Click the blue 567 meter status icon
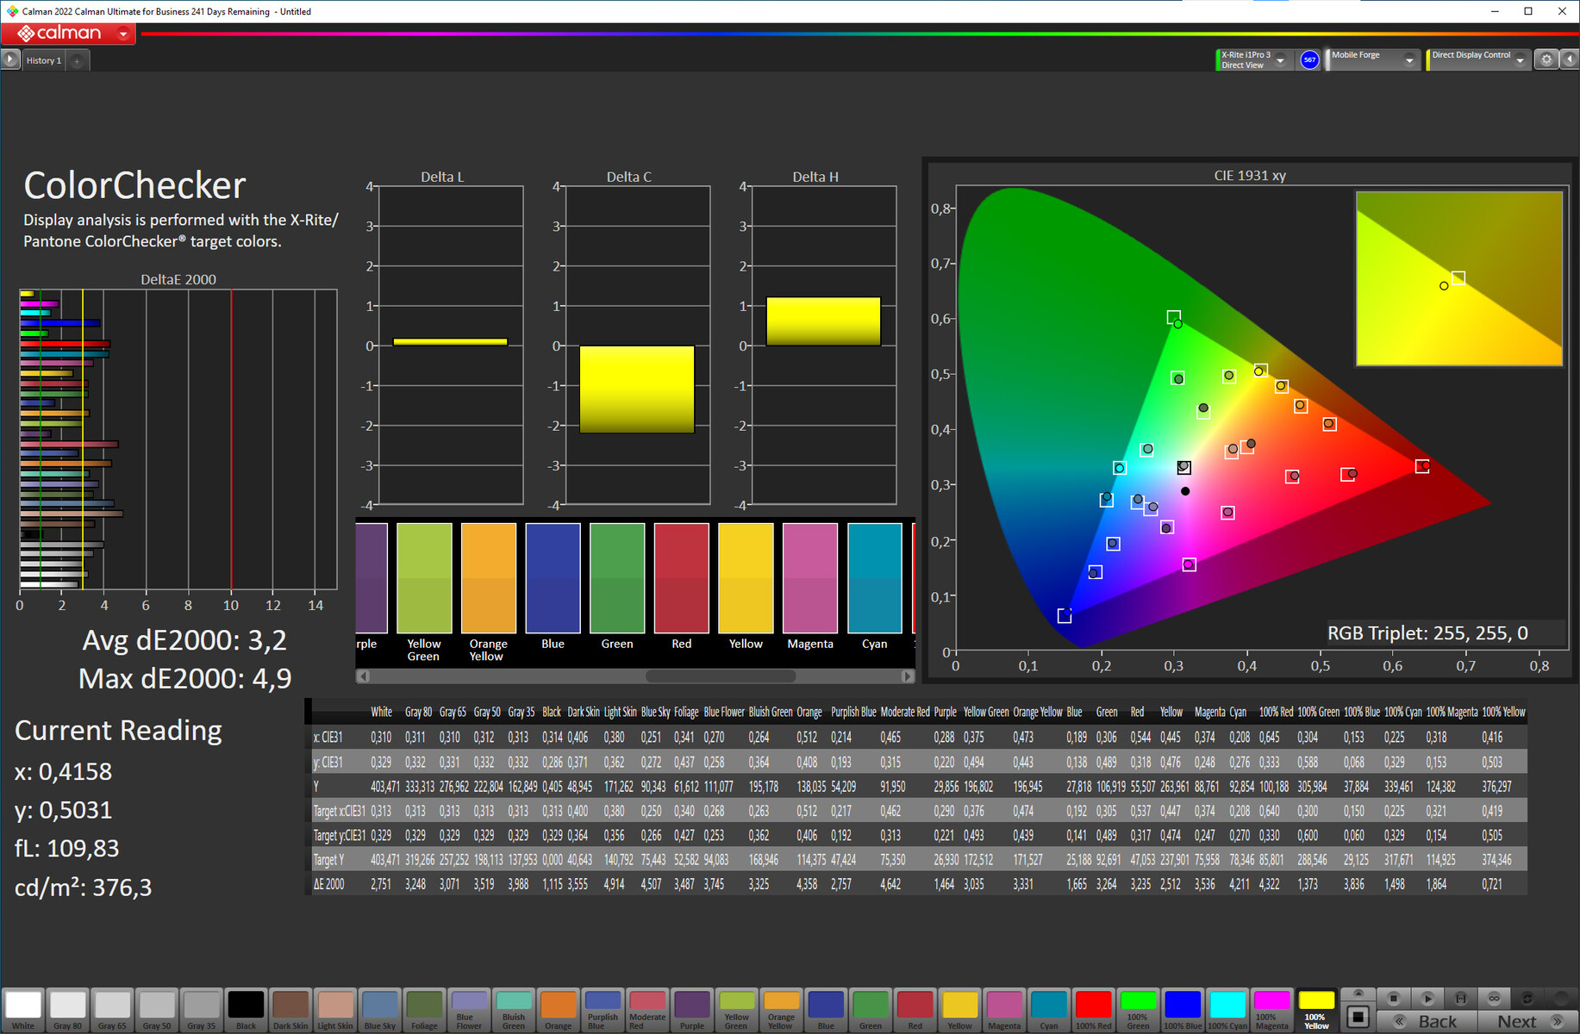Viewport: 1580px width, 1034px height. (x=1309, y=59)
